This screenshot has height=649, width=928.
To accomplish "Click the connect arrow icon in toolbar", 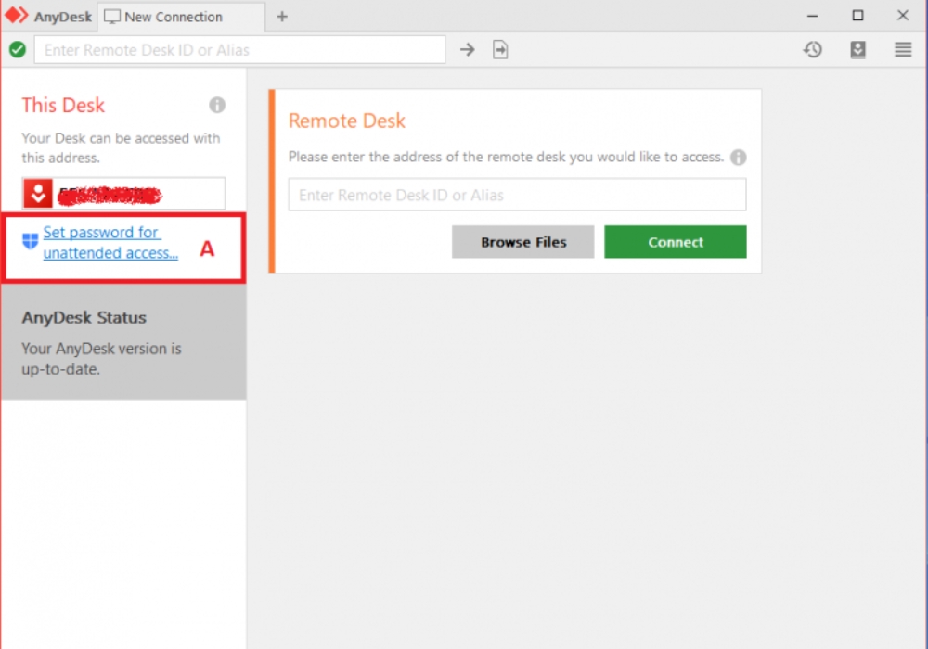I will [x=468, y=50].
